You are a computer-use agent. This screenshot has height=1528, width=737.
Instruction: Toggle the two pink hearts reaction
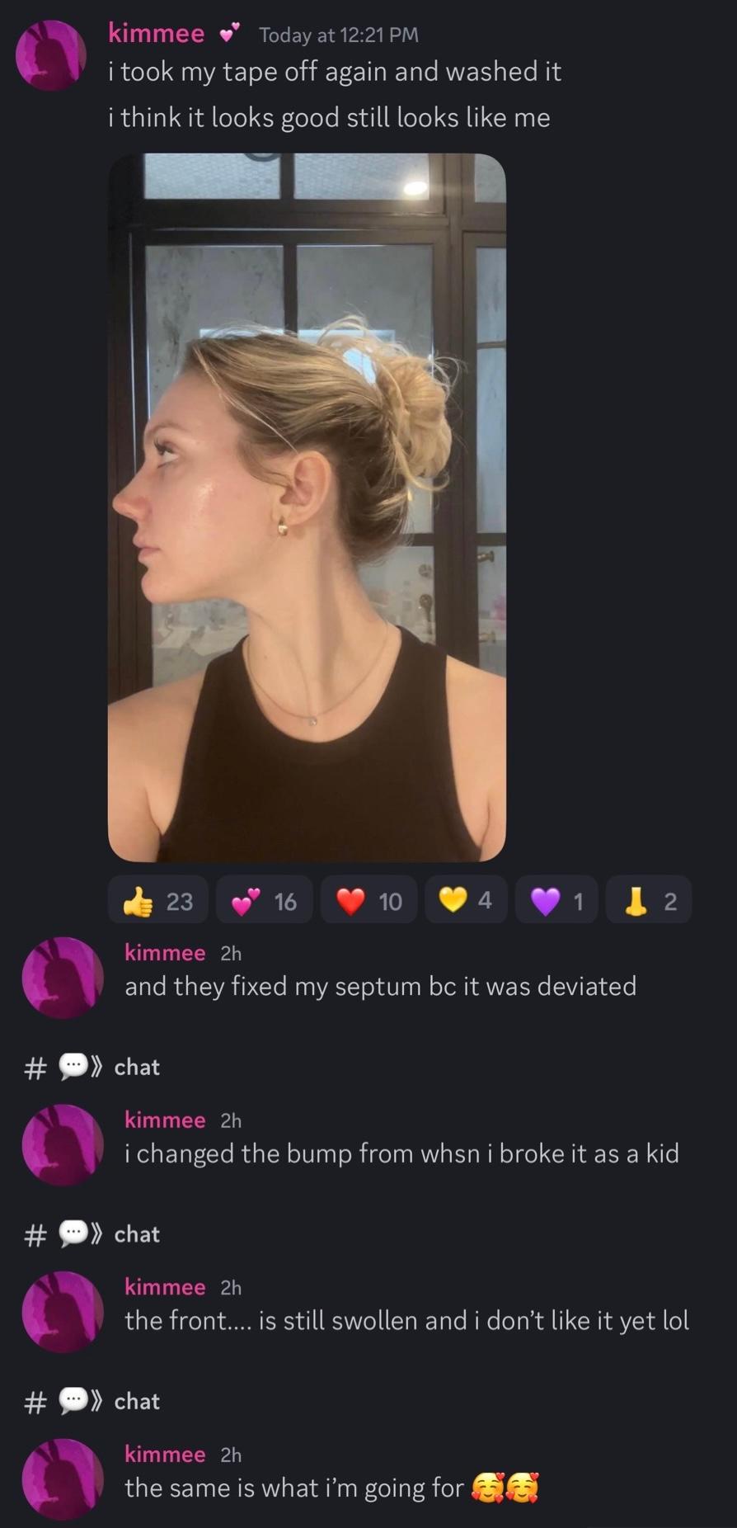tap(265, 900)
